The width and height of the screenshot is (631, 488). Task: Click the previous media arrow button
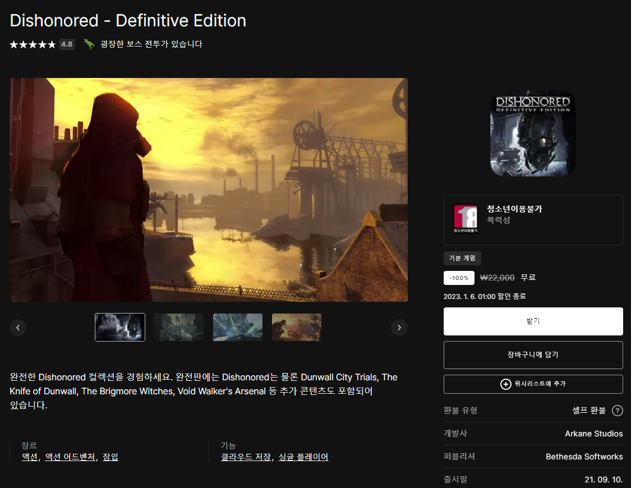(18, 328)
